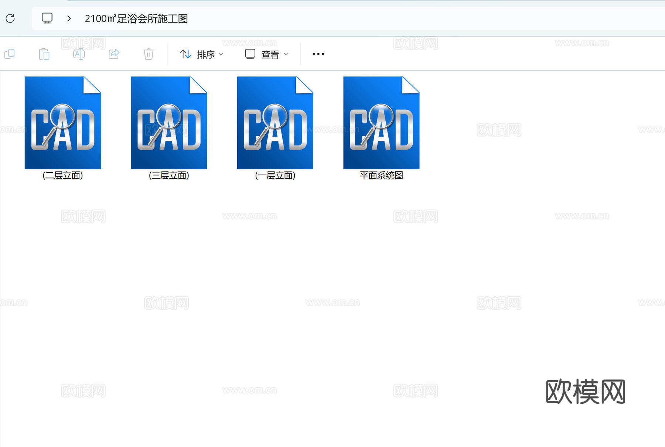Click the file name (三层立面)

[169, 175]
